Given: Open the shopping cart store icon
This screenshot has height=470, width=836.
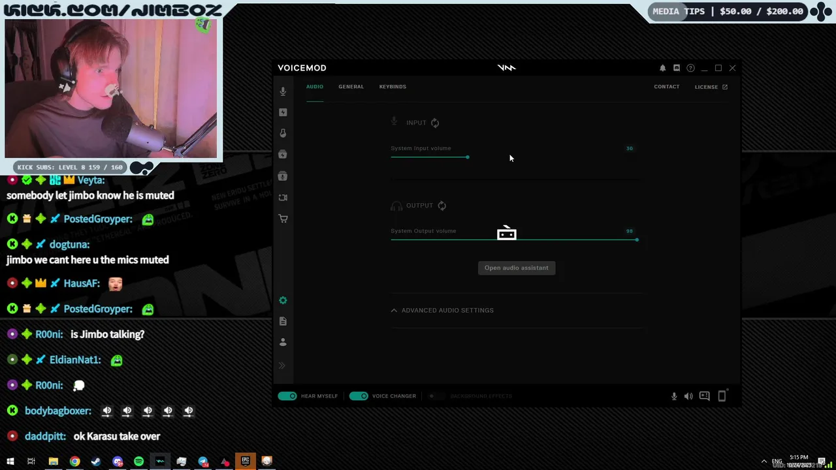Looking at the screenshot, I should tap(283, 219).
